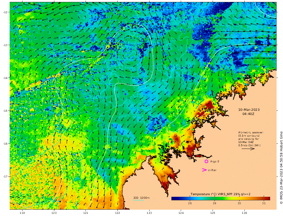
Task: Click latitude axis label -13
Action: (5, 45)
